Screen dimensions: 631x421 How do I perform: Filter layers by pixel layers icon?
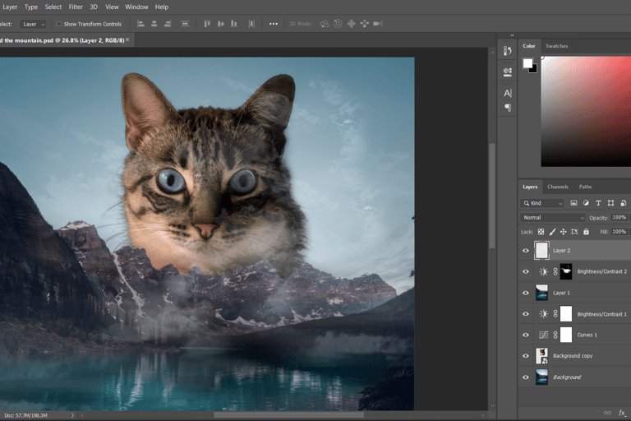(x=573, y=203)
